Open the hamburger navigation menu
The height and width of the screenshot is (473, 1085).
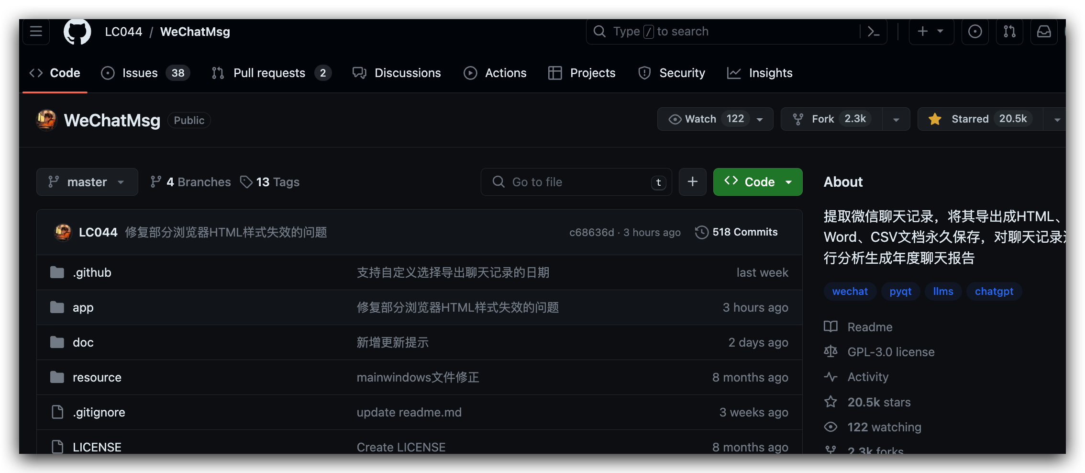(36, 32)
